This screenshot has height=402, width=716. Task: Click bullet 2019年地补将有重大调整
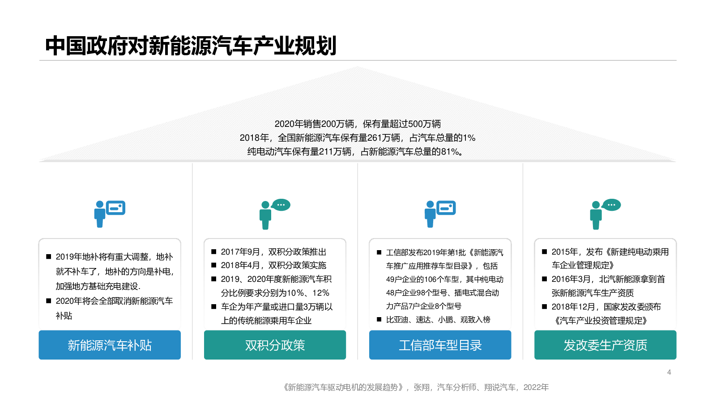(110, 271)
